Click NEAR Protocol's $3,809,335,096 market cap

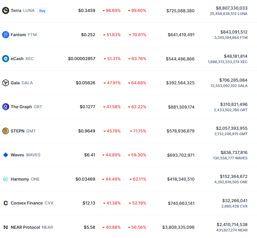point(178,227)
